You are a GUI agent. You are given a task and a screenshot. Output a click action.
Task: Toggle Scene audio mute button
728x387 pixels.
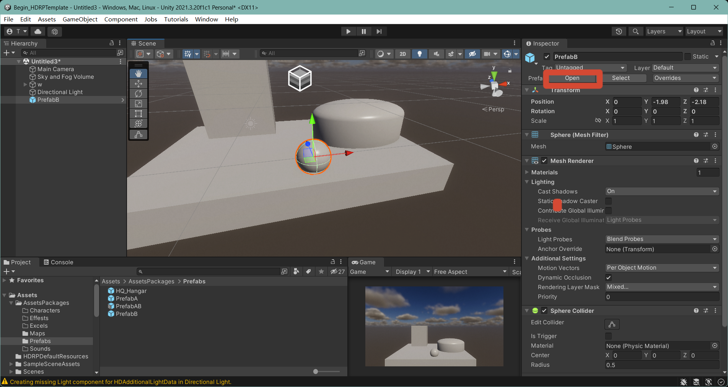point(436,54)
